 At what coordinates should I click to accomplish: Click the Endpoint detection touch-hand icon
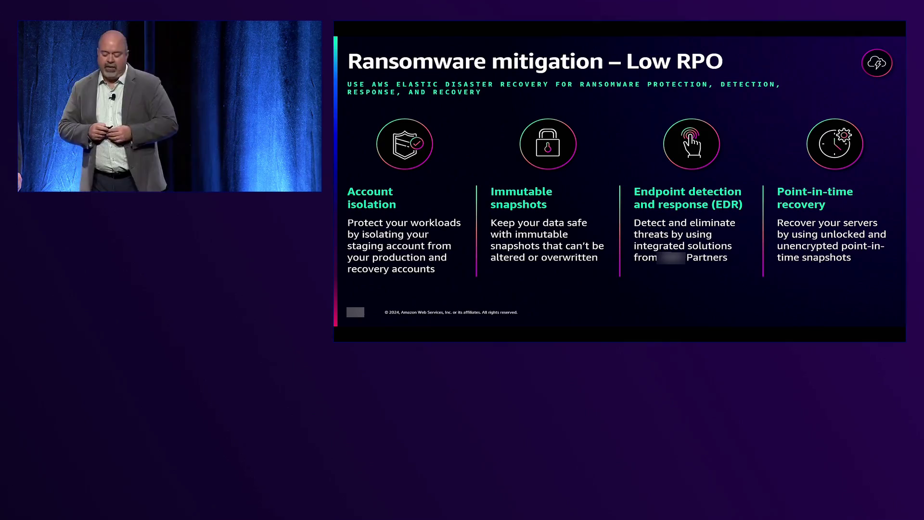point(691,144)
